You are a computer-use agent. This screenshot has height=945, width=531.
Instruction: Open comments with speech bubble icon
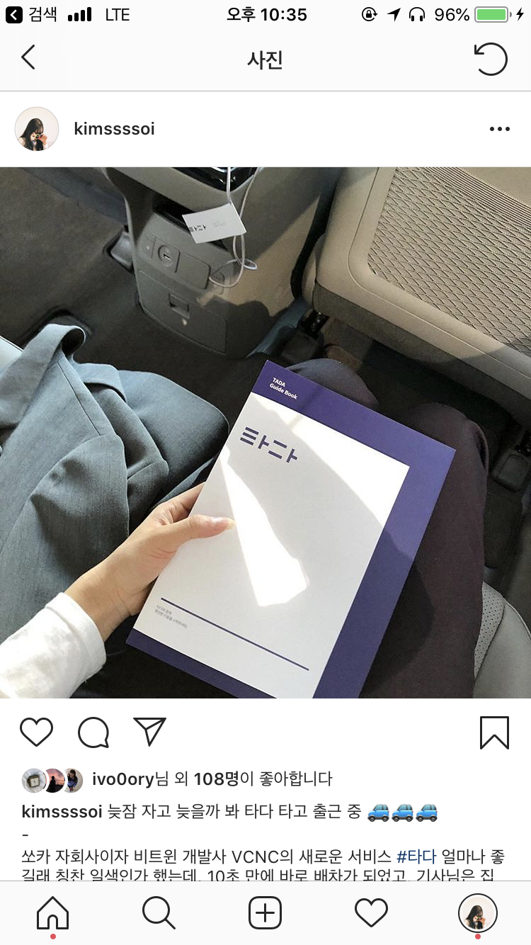tap(93, 732)
